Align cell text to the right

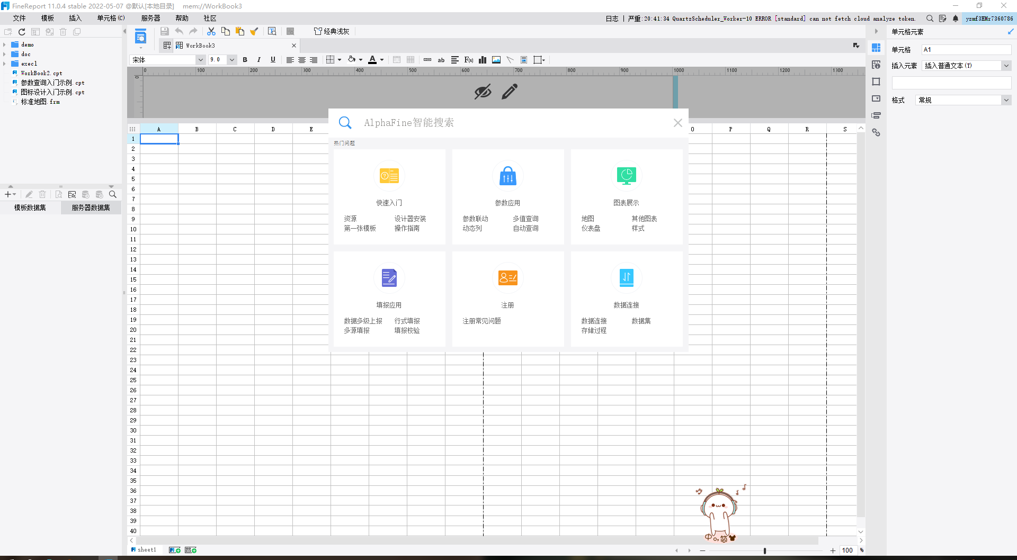click(314, 60)
